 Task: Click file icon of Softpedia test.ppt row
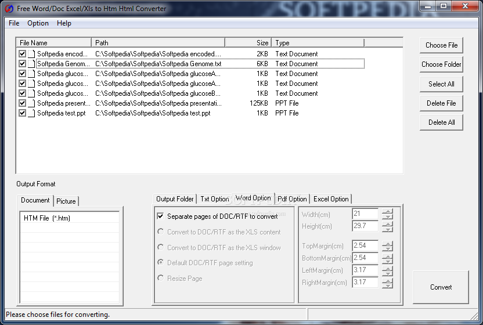(31, 113)
